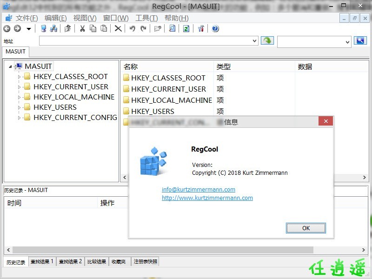
Task: Select the MASUIT tab
Action: coord(15,52)
